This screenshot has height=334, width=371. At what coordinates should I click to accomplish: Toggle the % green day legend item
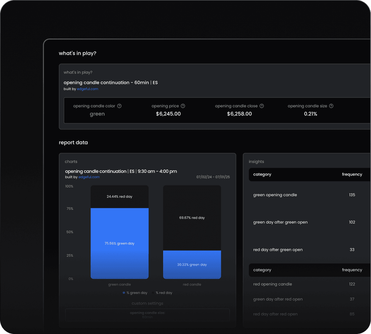[x=135, y=292]
